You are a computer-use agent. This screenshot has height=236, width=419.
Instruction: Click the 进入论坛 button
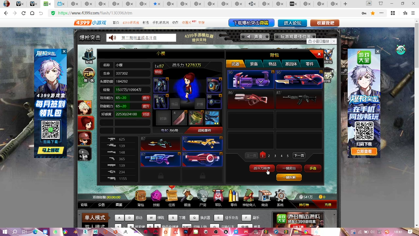pyautogui.click(x=292, y=23)
